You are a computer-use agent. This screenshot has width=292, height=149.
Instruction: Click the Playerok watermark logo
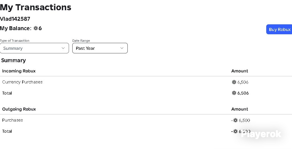click(261, 134)
